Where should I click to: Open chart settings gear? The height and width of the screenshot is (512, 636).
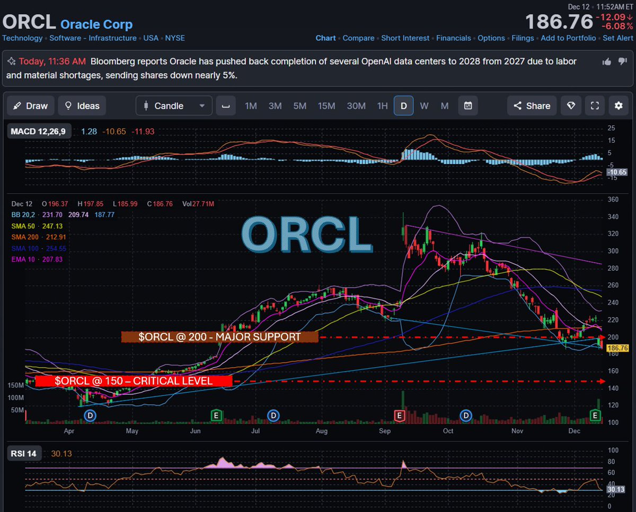(x=618, y=106)
